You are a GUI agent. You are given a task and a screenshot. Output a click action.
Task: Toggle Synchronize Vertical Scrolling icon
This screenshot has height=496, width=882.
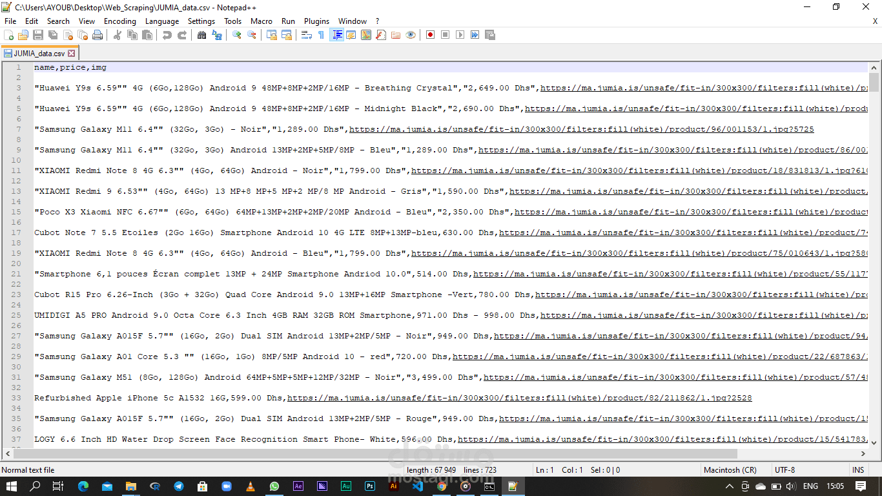(x=272, y=35)
